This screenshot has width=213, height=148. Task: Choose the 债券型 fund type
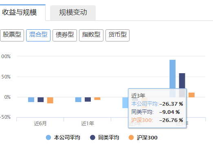[x=65, y=35]
